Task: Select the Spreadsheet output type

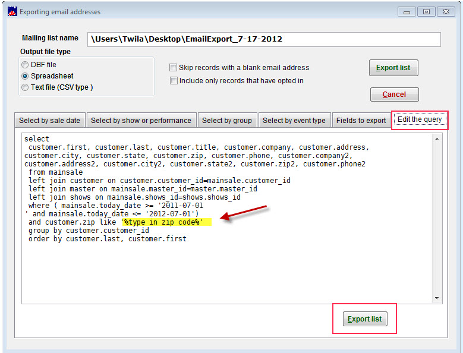Action: [x=25, y=76]
